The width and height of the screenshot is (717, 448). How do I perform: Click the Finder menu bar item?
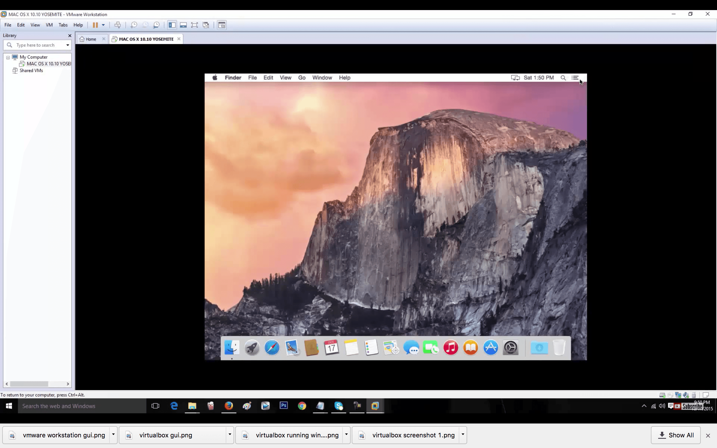click(233, 77)
